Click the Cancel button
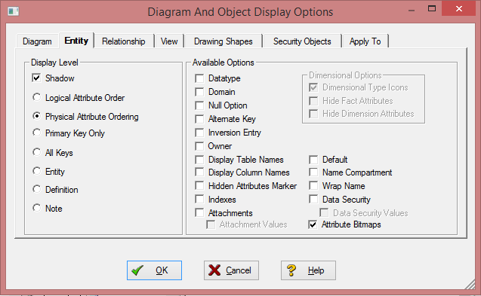481x296 pixels. coord(231,270)
